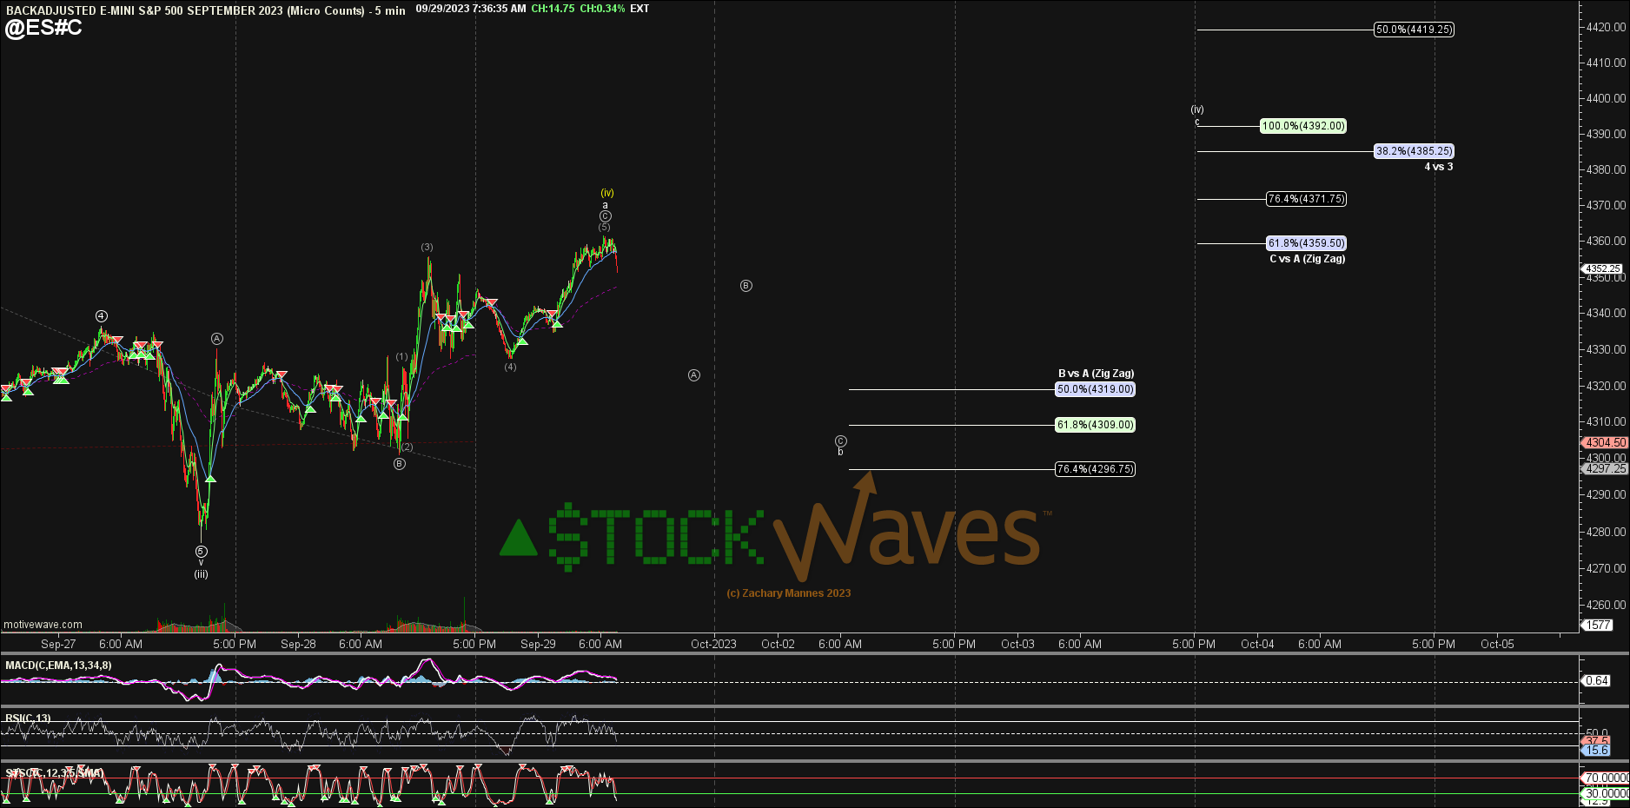Select the 100.0%(4392.00) Fibonacci label
Screen dimensions: 1630x808
coord(1303,126)
